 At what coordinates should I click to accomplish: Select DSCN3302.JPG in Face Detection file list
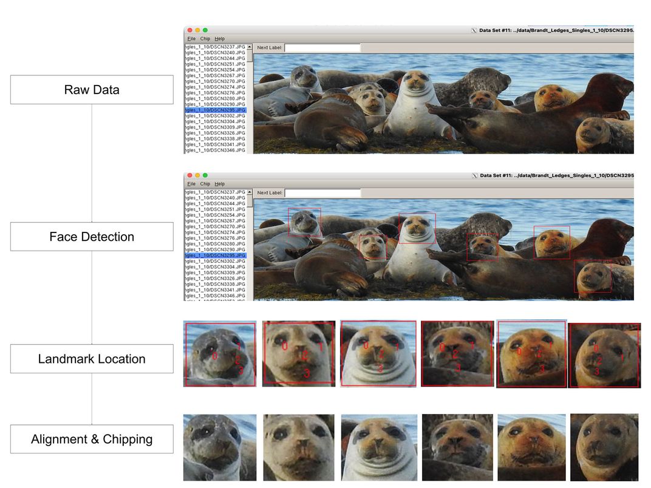pyautogui.click(x=216, y=262)
